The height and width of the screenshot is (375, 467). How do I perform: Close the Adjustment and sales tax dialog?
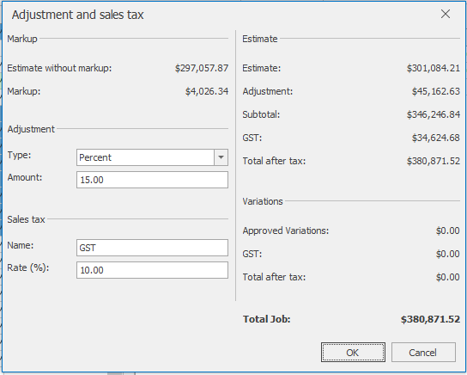(x=446, y=14)
